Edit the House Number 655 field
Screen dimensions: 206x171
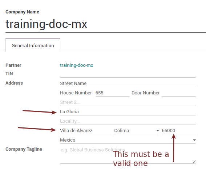click(113, 93)
